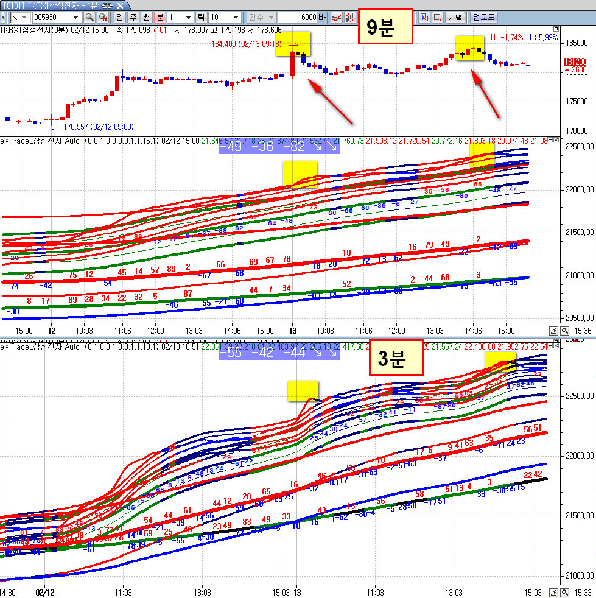This screenshot has width=596, height=598.
Task: Click the grid table icon in toolbar
Action: pyautogui.click(x=437, y=17)
